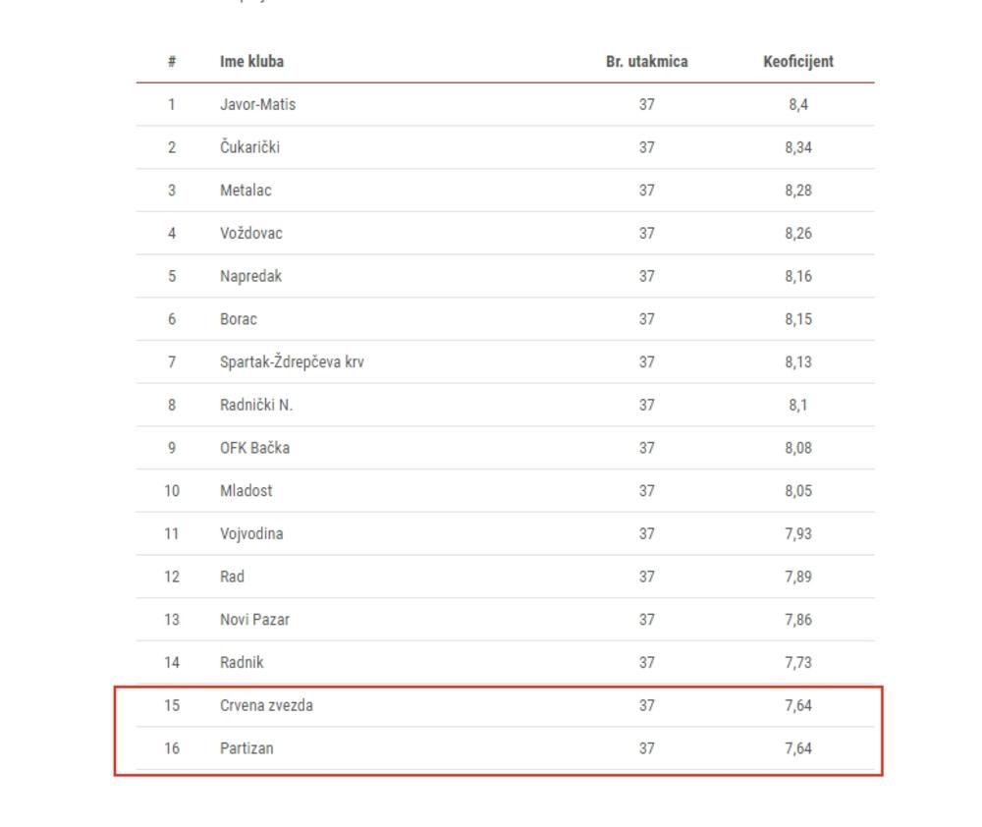Click the Novi Pazar club name
982x827 pixels.
[x=254, y=620]
